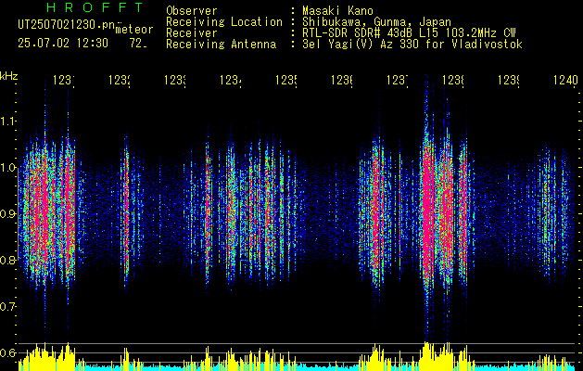Click the 1.1 kHz axis label
The width and height of the screenshot is (583, 371).
8,121
